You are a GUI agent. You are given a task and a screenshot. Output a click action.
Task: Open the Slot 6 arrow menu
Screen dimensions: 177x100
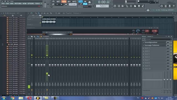(x=143, y=57)
